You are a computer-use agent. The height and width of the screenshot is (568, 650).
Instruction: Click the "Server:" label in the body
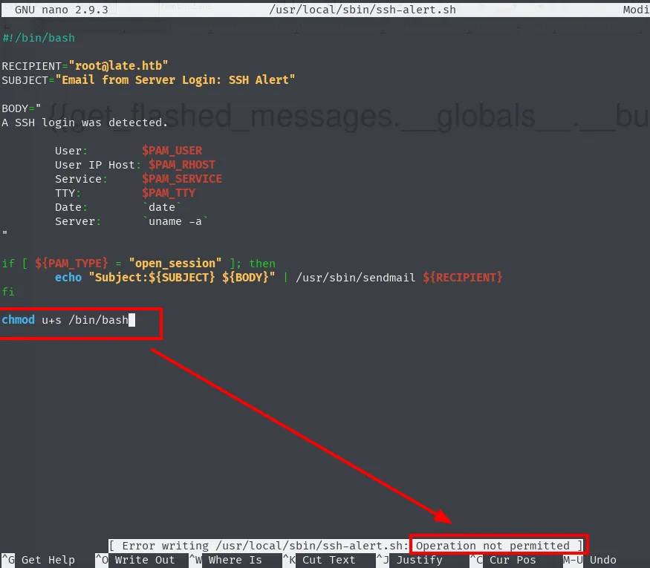click(x=78, y=221)
